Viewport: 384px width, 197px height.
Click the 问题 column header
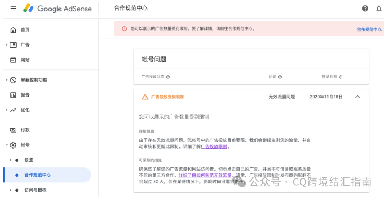point(273,77)
